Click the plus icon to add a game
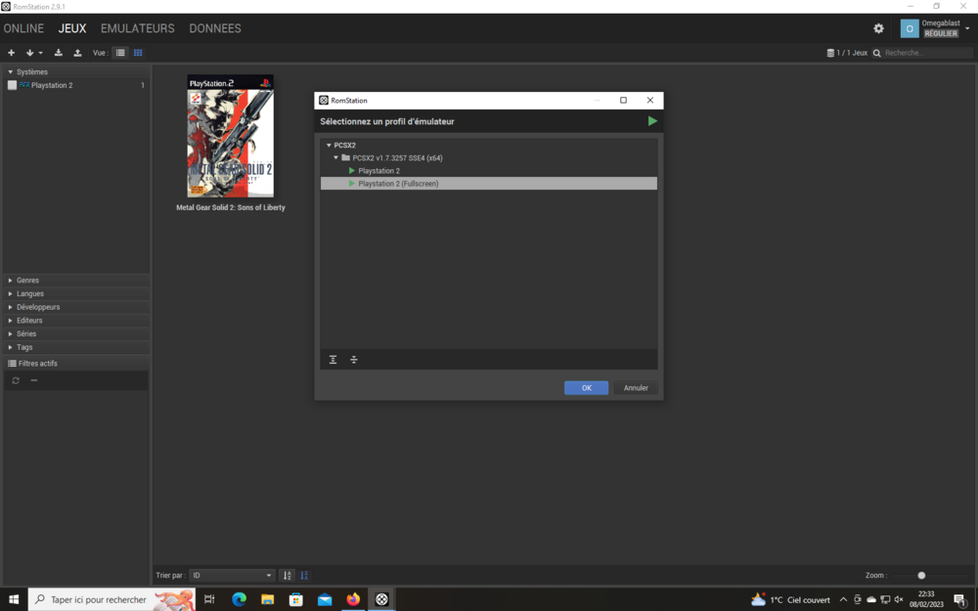The image size is (978, 611). (x=11, y=53)
